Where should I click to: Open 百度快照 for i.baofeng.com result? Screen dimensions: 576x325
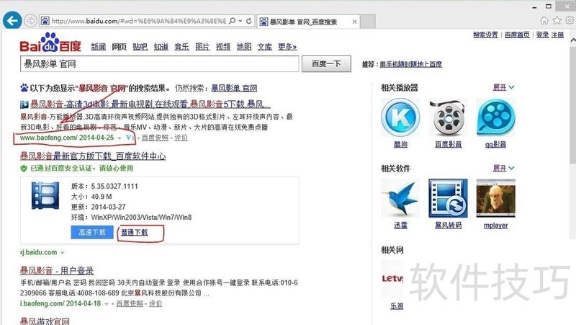[x=130, y=303]
